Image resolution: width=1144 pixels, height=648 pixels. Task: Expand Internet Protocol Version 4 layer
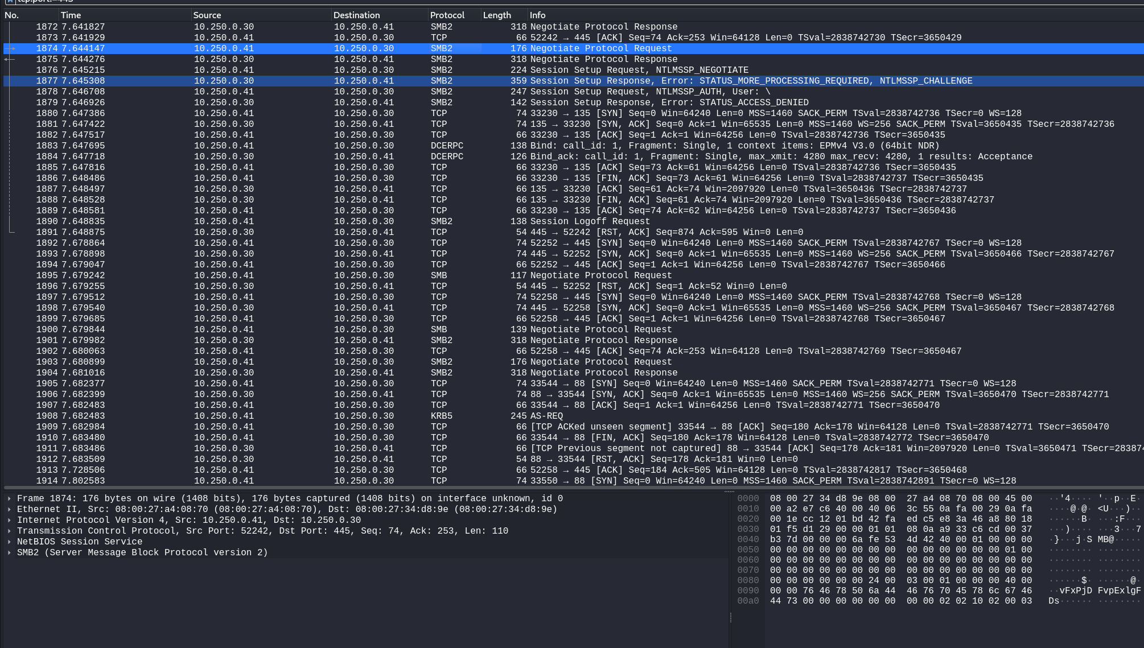(10, 520)
